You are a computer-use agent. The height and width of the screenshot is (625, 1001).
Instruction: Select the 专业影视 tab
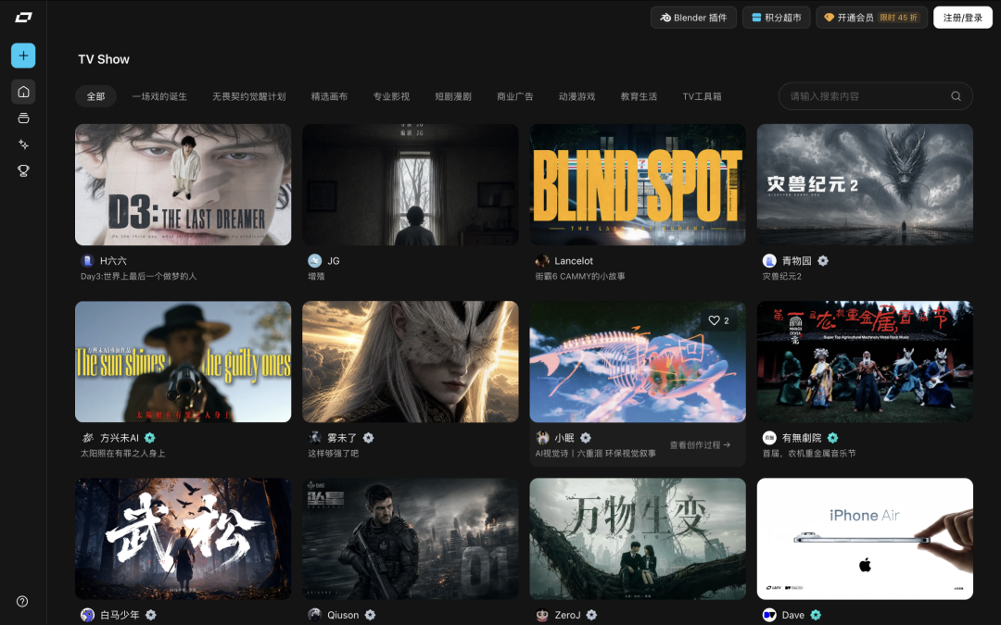click(391, 96)
